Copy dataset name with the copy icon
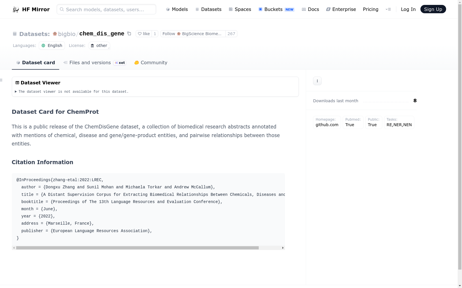The image size is (462, 288). pyautogui.click(x=129, y=34)
